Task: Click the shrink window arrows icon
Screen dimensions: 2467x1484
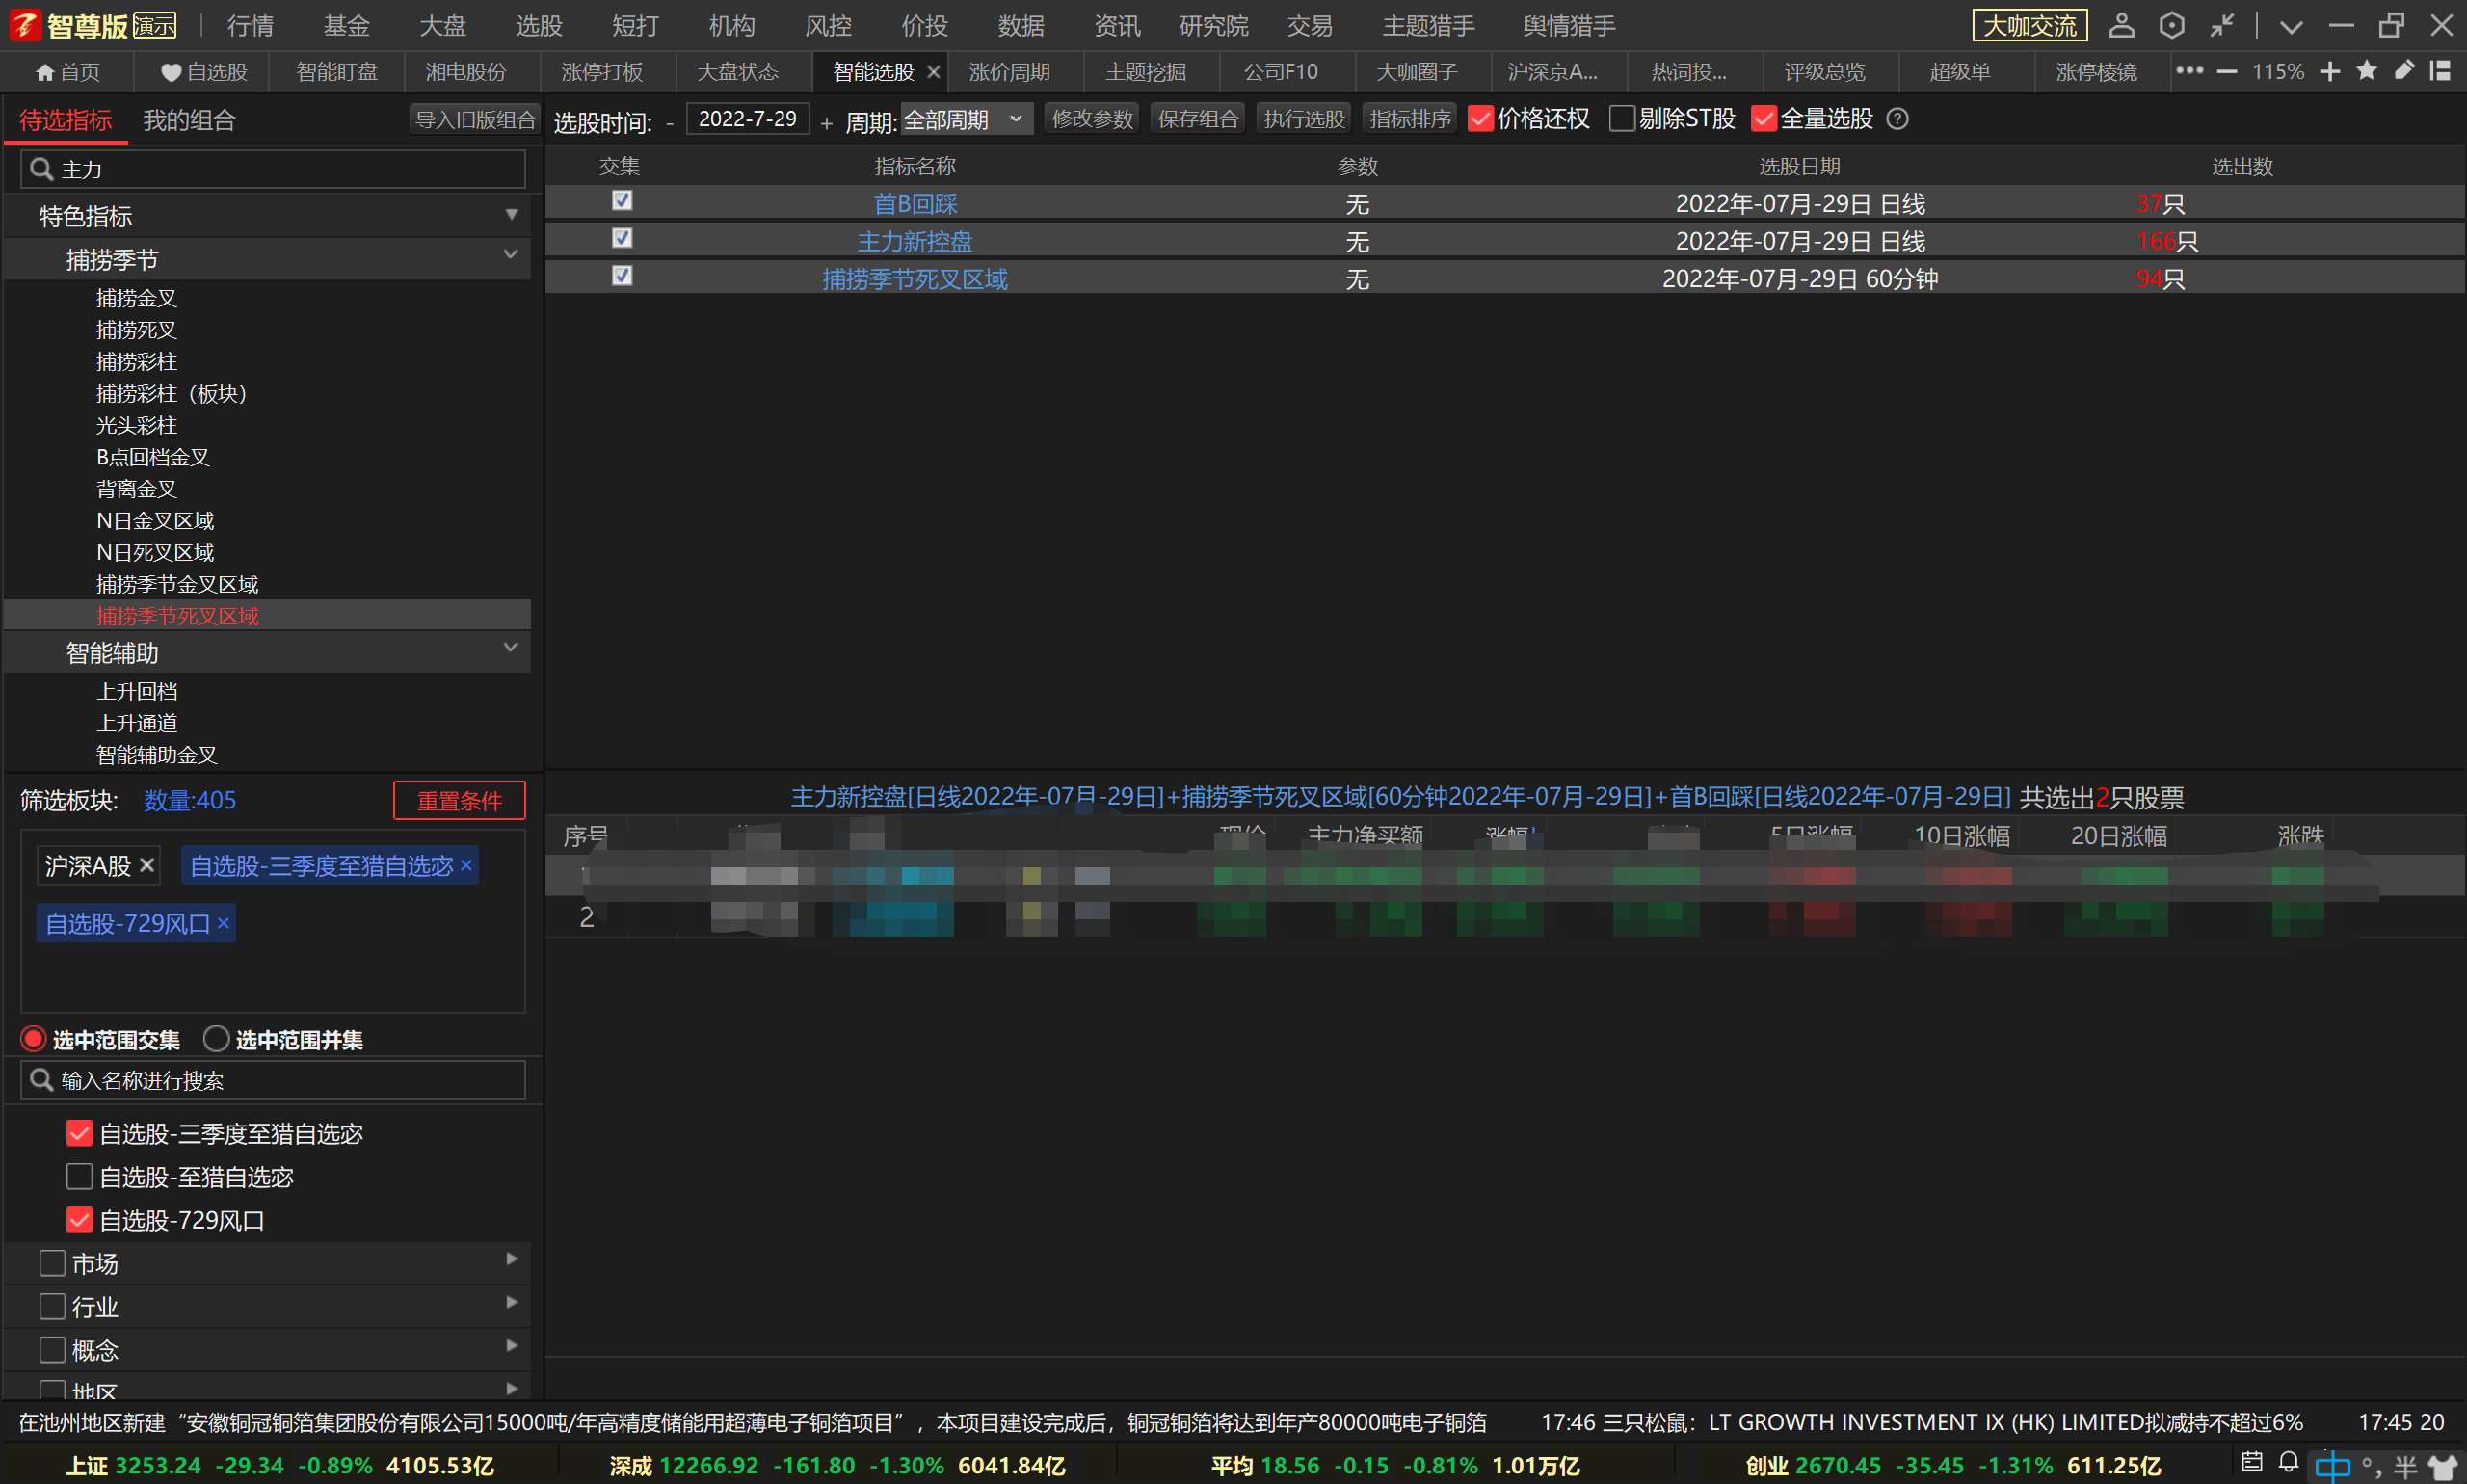Action: tap(2221, 25)
